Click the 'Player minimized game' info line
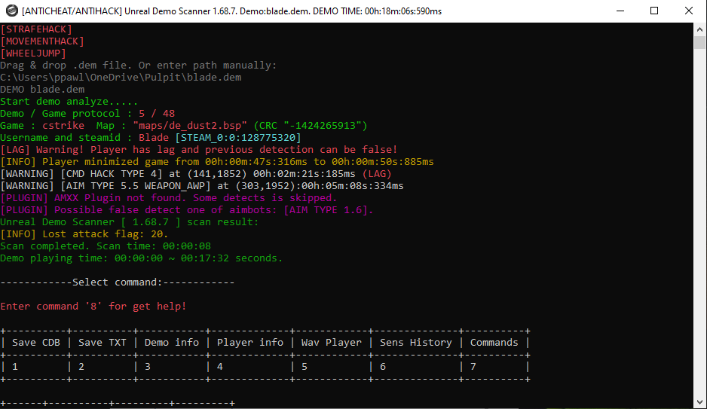 click(x=217, y=162)
